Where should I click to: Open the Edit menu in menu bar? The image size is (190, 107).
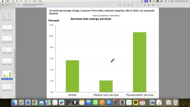click(17, 1)
